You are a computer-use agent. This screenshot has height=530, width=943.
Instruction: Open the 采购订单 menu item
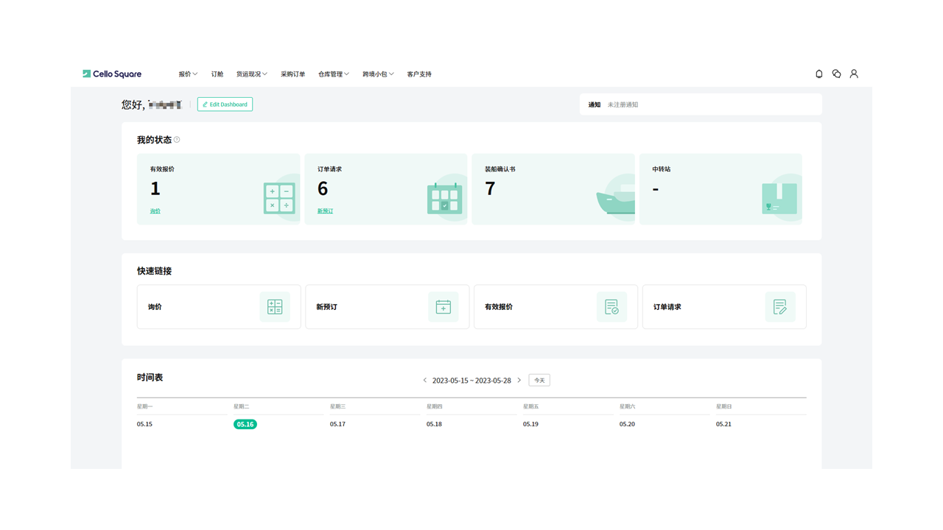tap(292, 74)
